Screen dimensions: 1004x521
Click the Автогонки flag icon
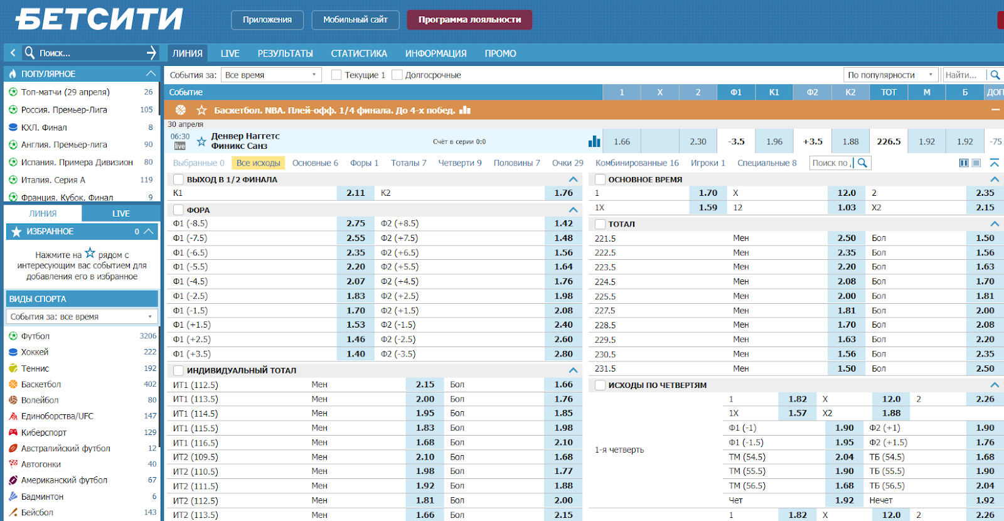click(x=13, y=464)
